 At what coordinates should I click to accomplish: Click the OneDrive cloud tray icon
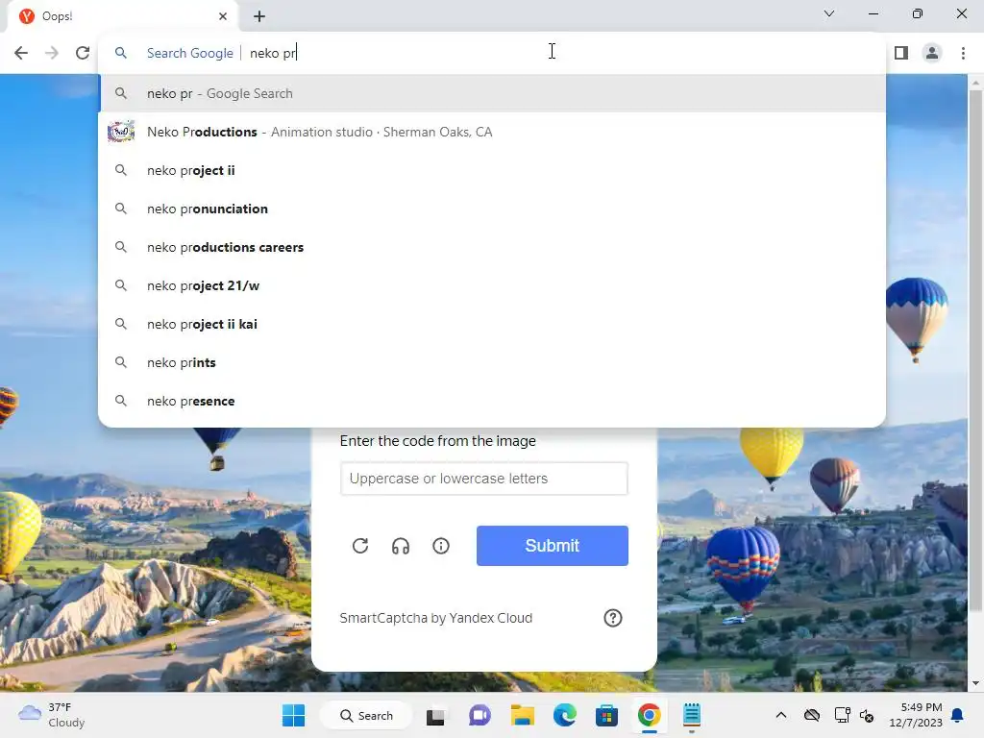point(812,715)
